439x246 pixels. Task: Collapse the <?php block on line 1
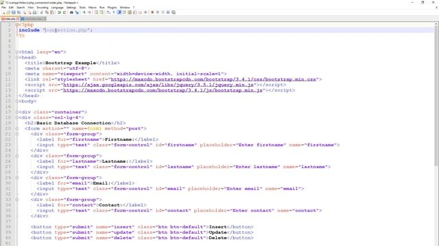(x=16, y=25)
